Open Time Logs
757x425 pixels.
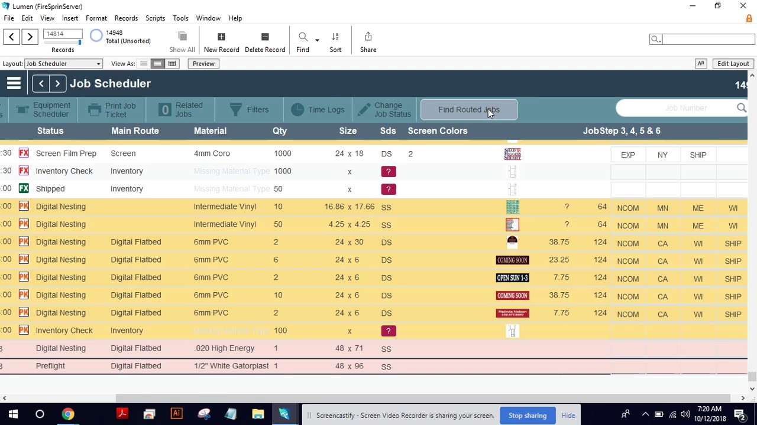(x=318, y=110)
